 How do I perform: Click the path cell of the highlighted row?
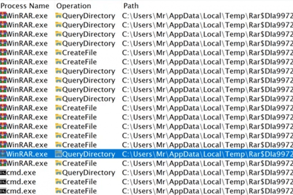tap(207, 154)
